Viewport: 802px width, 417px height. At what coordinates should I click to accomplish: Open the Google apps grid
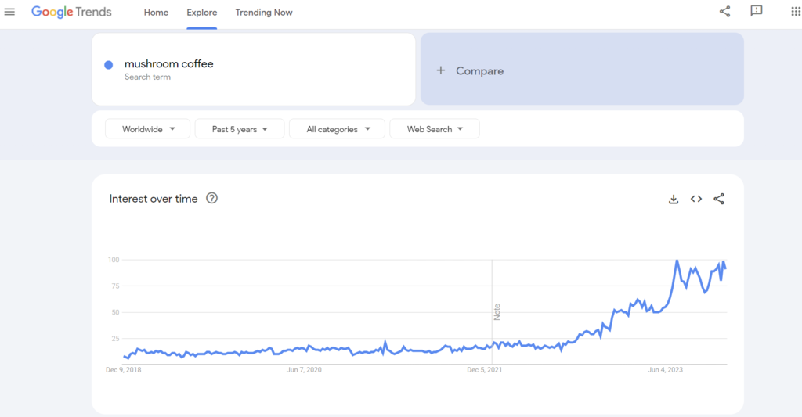point(796,11)
